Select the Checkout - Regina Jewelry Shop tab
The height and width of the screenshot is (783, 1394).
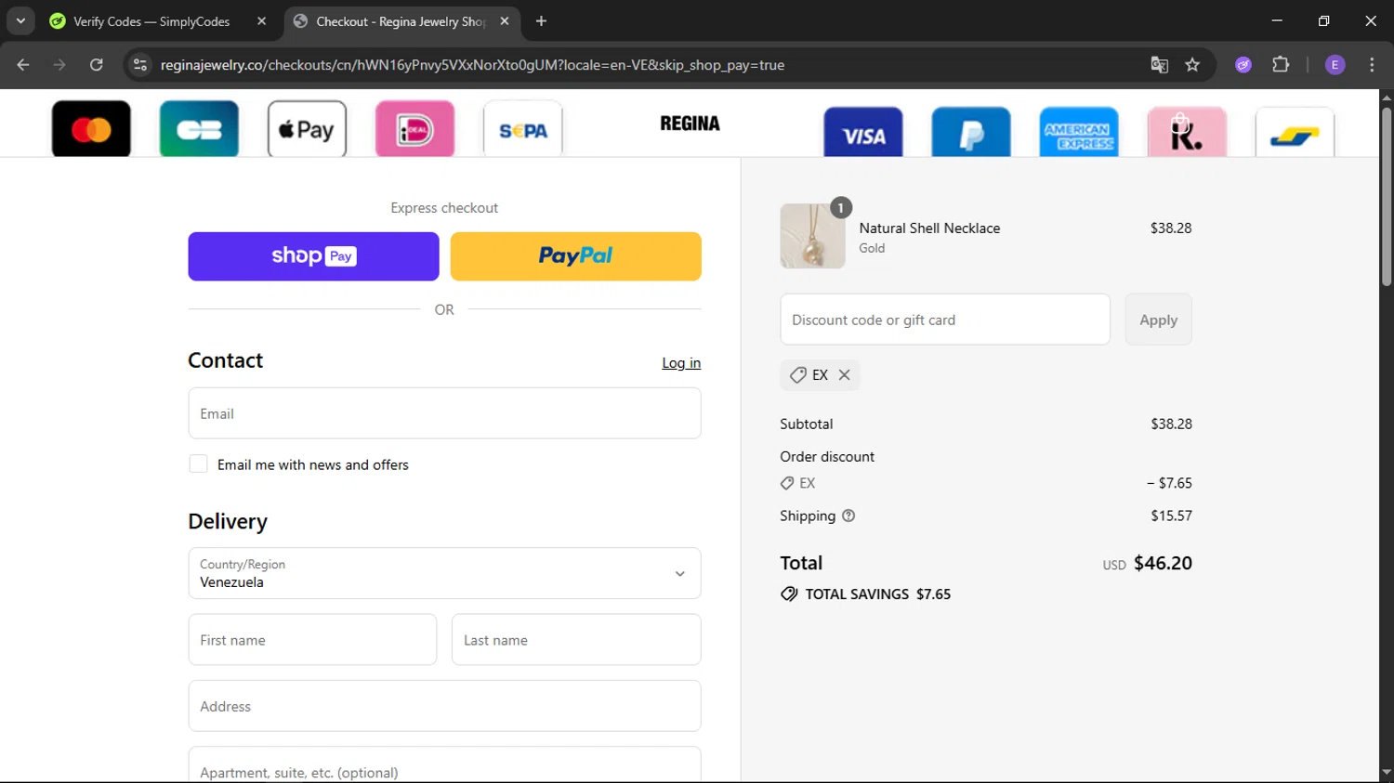[x=401, y=21]
